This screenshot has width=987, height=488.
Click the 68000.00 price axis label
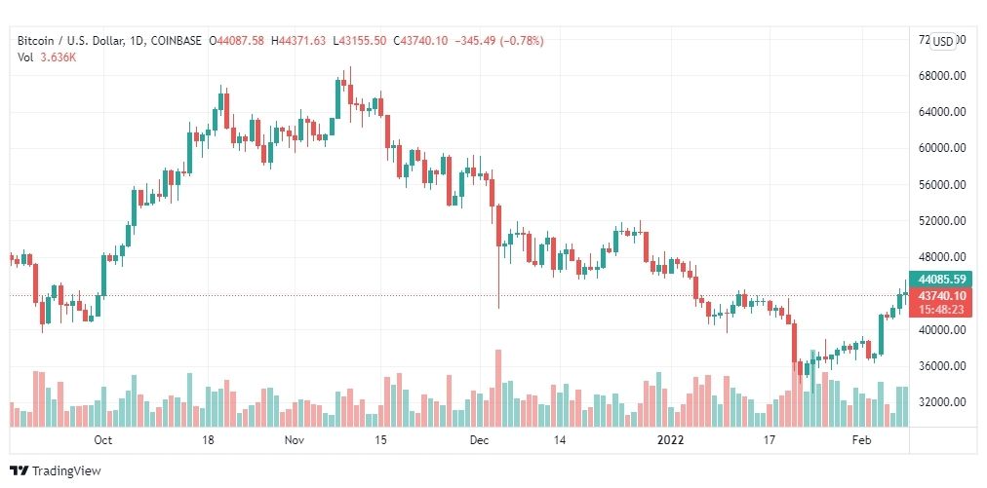tap(942, 76)
